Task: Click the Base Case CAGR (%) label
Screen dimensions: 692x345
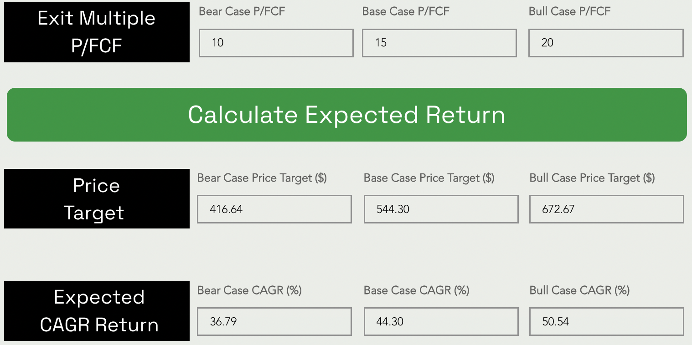Action: (x=416, y=290)
